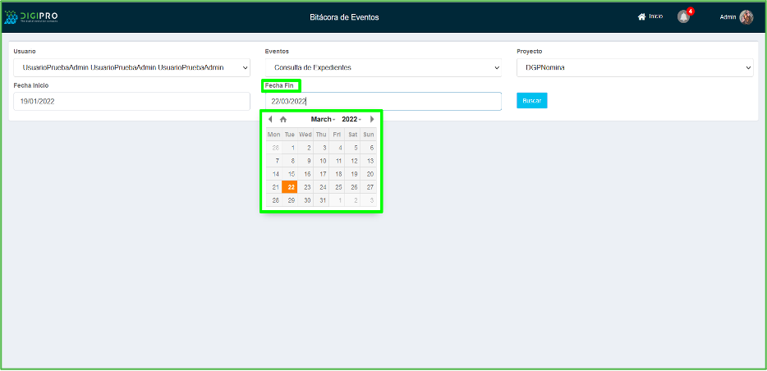
Task: Expand the Usuario dropdown
Action: (x=131, y=67)
